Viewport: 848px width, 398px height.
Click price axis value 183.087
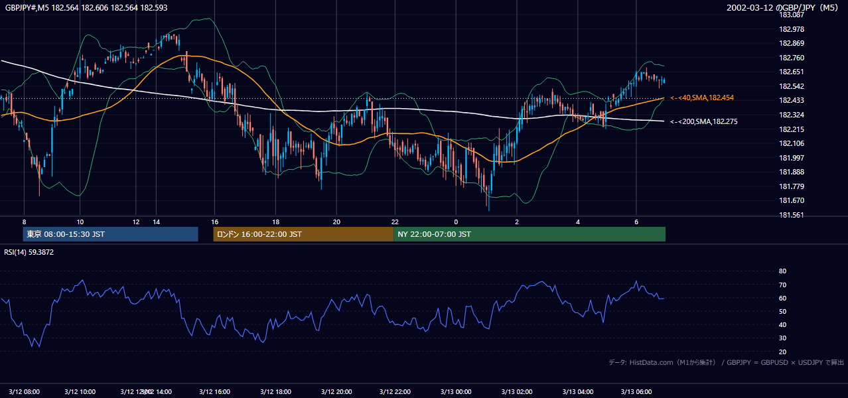[792, 15]
